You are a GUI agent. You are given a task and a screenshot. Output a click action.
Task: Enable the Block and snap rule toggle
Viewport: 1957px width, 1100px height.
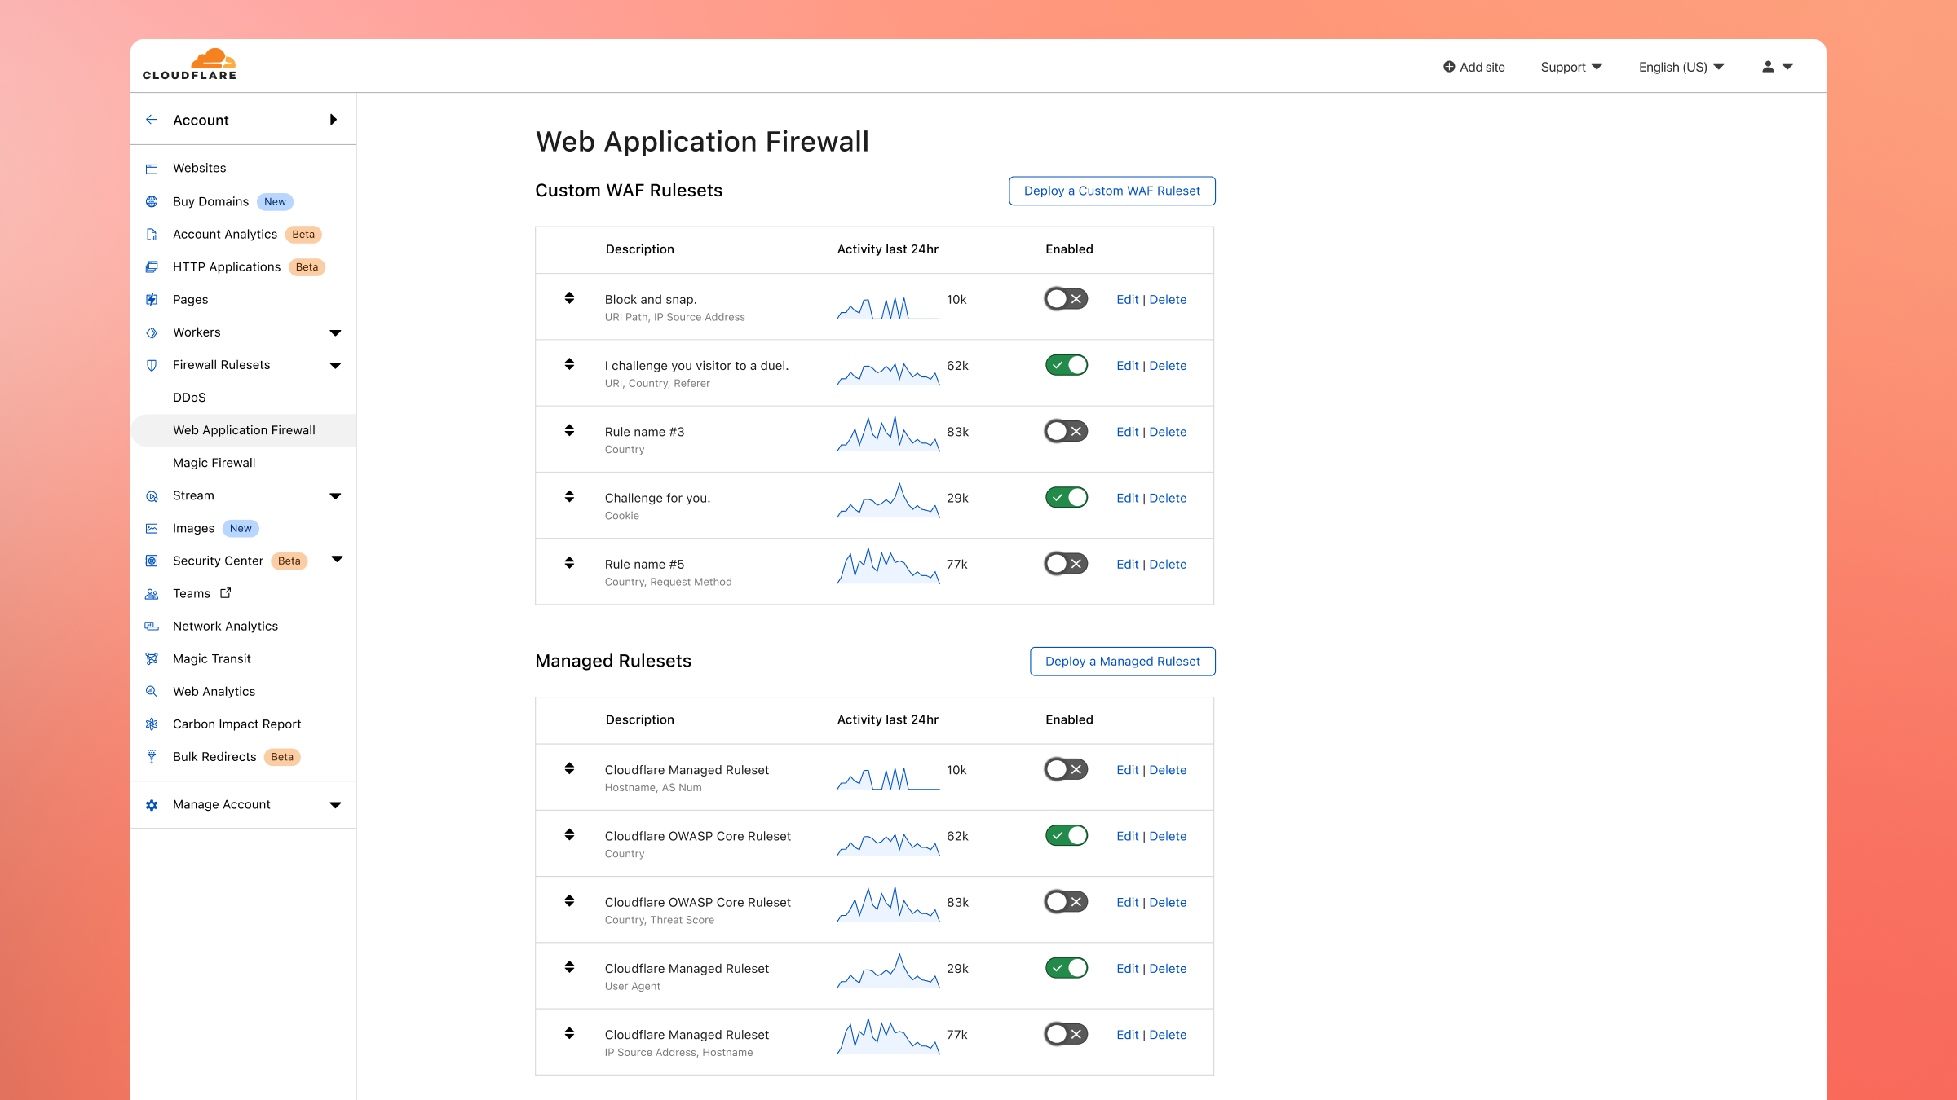coord(1066,299)
